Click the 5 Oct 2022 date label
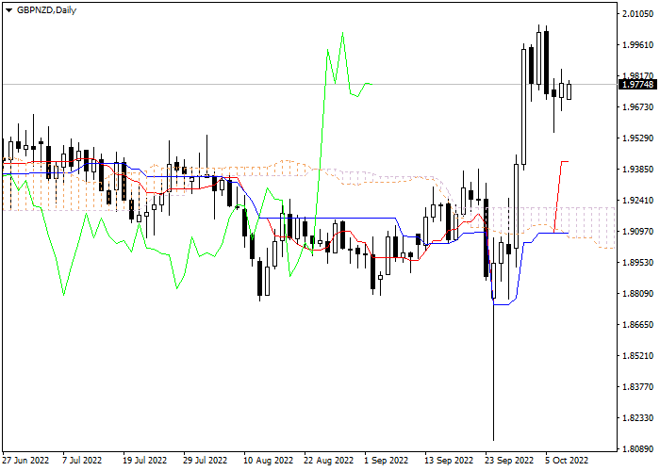The width and height of the screenshot is (660, 471). [567, 461]
